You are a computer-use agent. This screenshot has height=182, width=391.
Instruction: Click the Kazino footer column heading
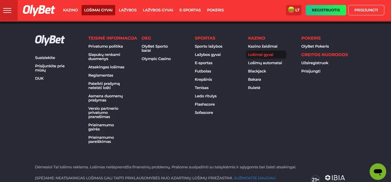pyautogui.click(x=257, y=38)
